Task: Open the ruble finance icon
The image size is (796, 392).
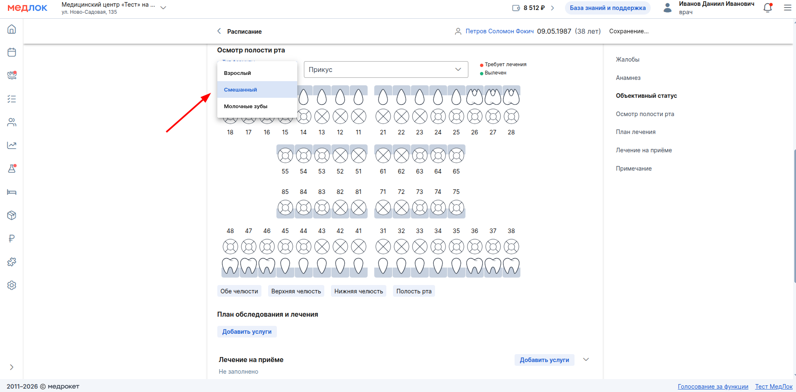Action: pyautogui.click(x=12, y=239)
